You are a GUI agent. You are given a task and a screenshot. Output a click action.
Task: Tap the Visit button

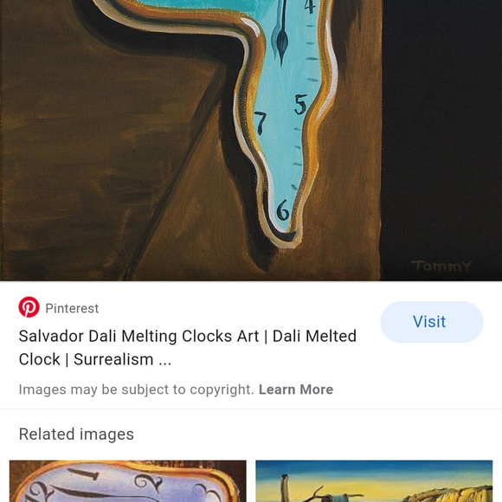point(432,322)
